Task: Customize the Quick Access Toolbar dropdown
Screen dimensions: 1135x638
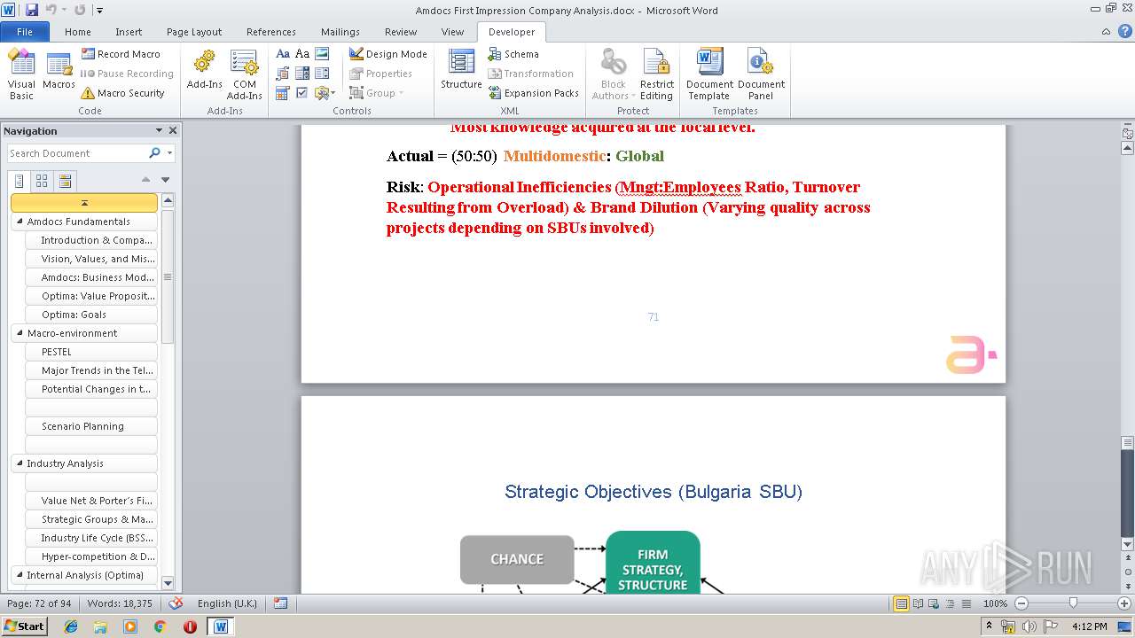Action: [99, 11]
